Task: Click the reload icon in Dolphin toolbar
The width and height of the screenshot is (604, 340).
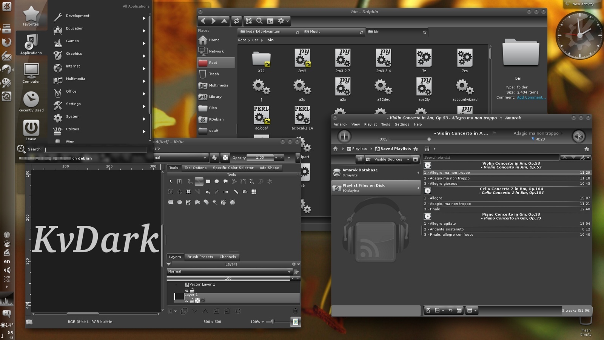Action: point(237,21)
